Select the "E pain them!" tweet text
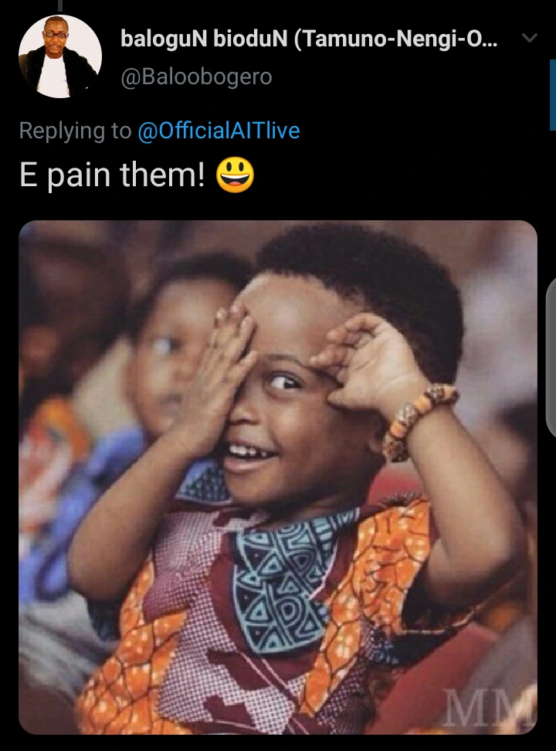This screenshot has height=751, width=556. 112,175
